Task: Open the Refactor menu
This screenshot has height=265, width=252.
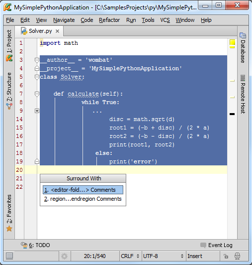Action: click(x=109, y=20)
